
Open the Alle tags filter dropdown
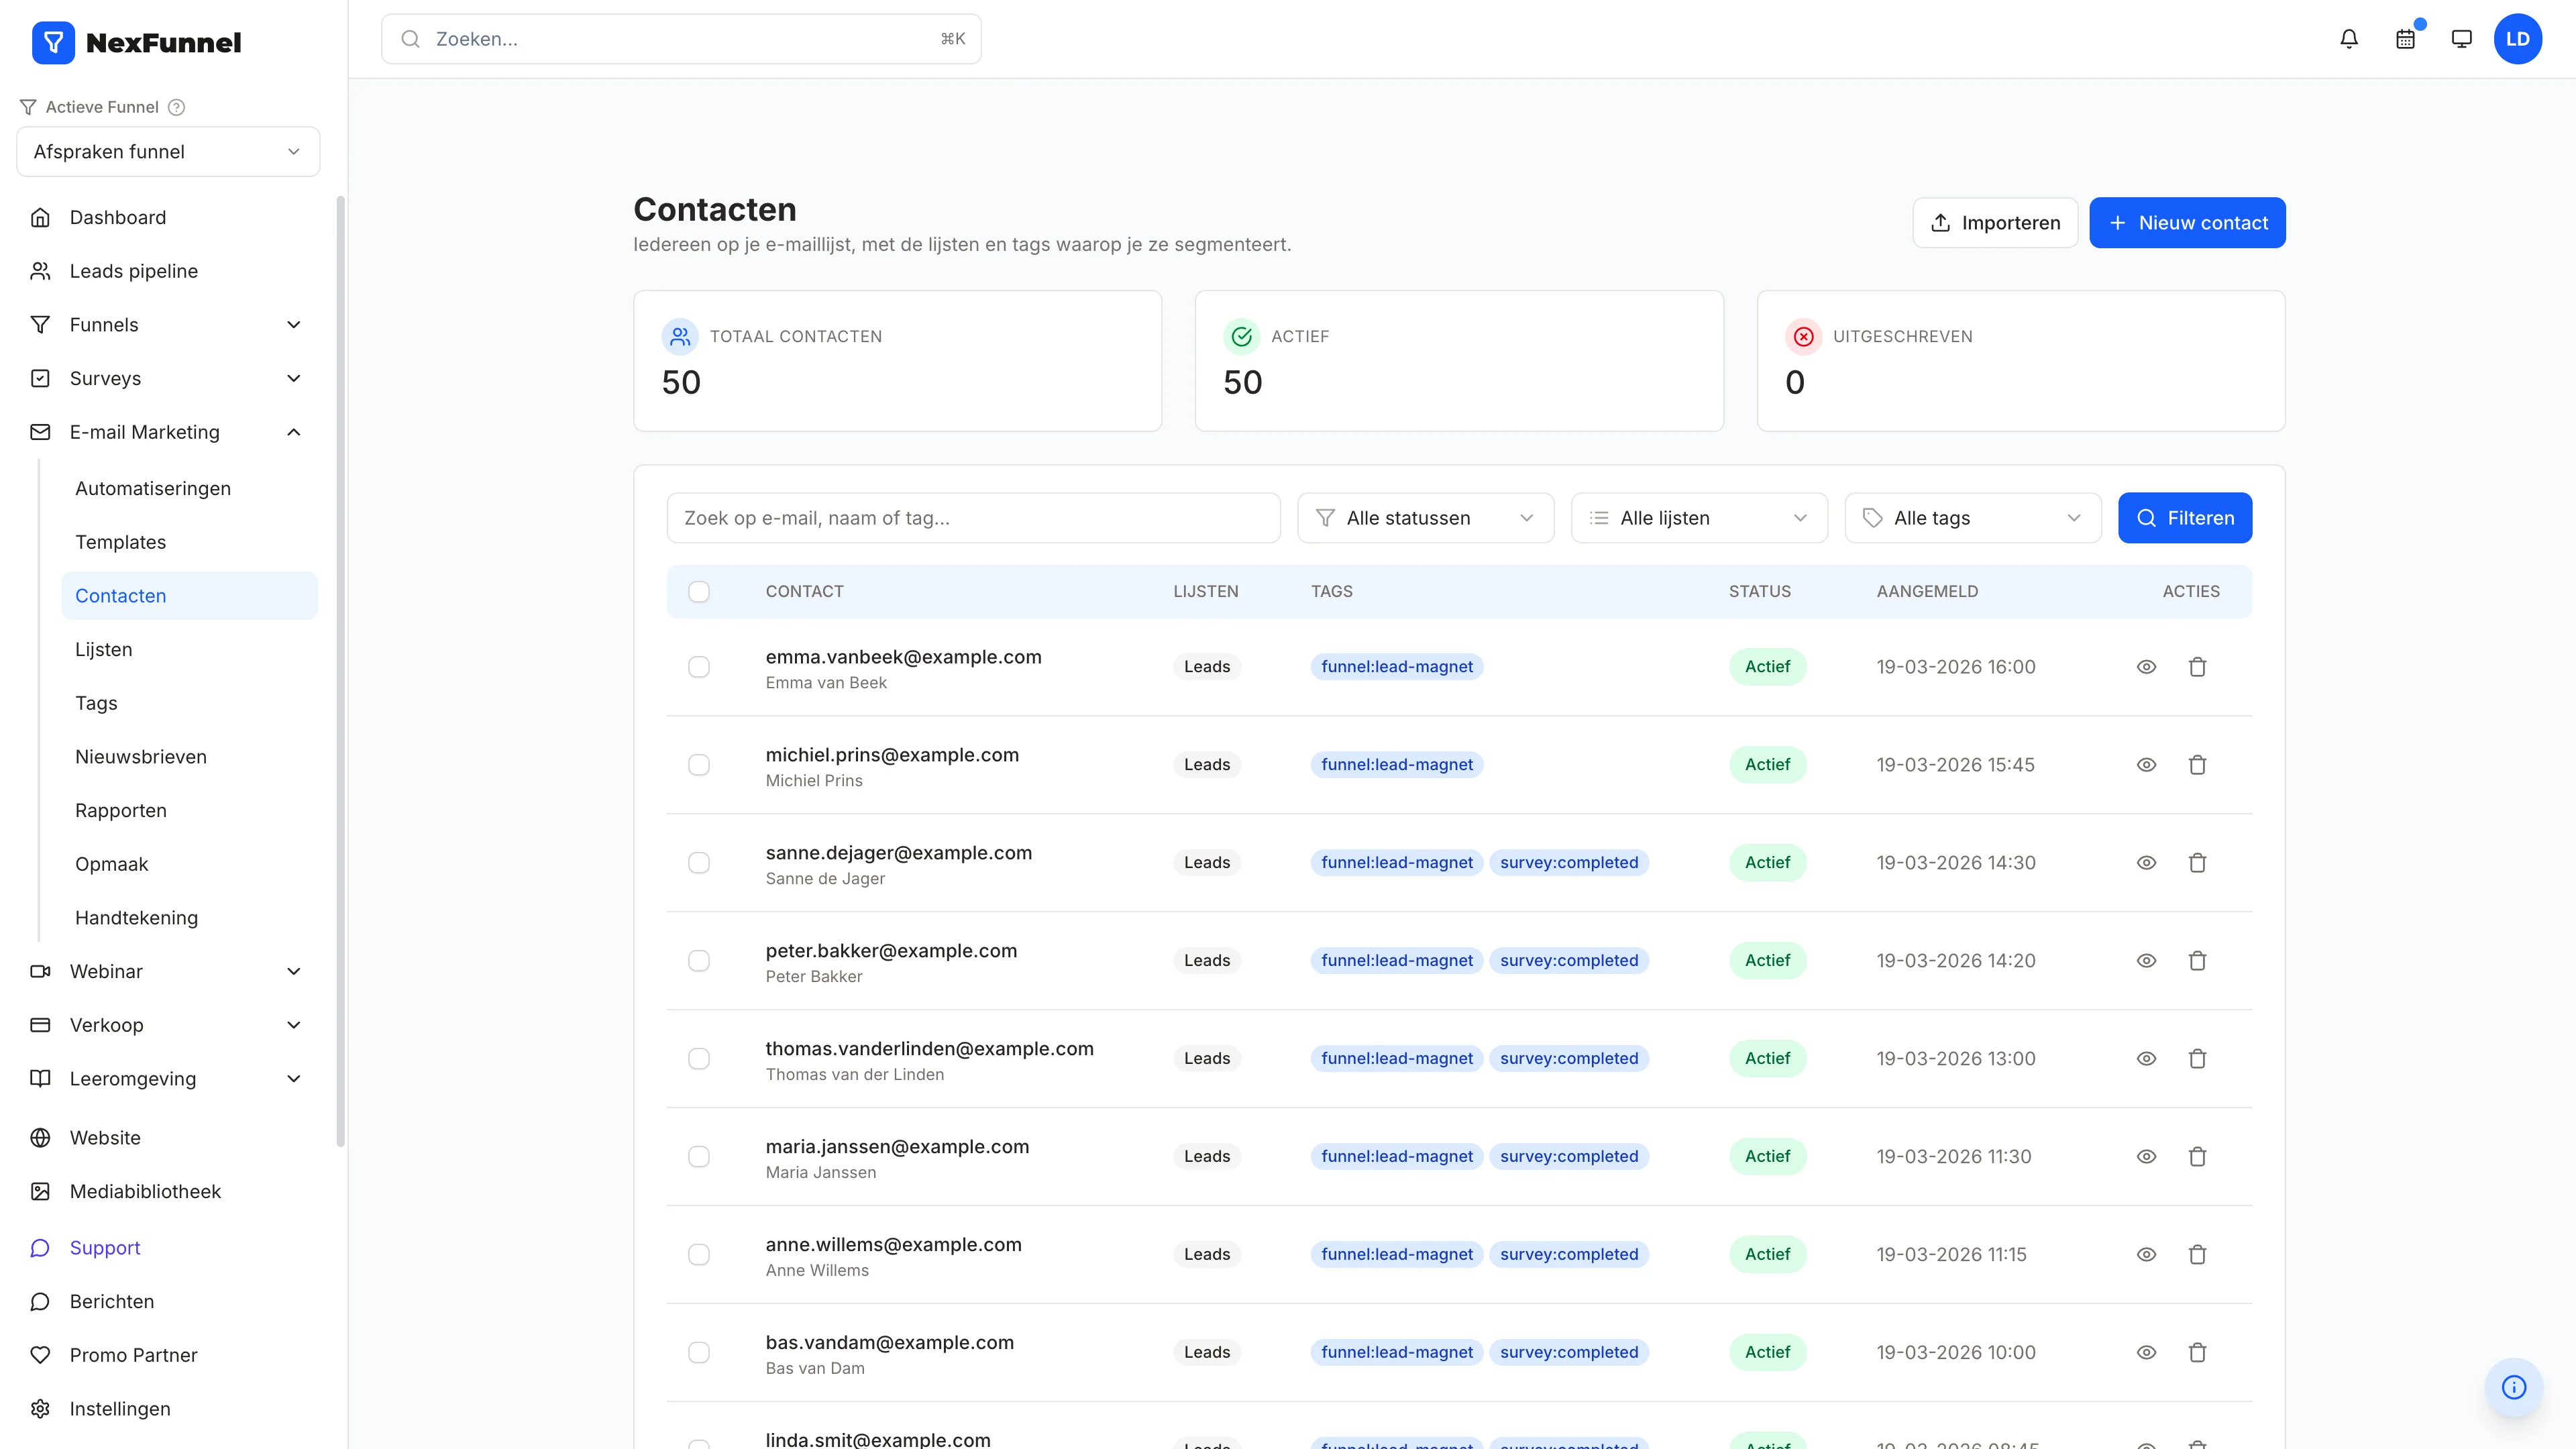[x=1973, y=518]
